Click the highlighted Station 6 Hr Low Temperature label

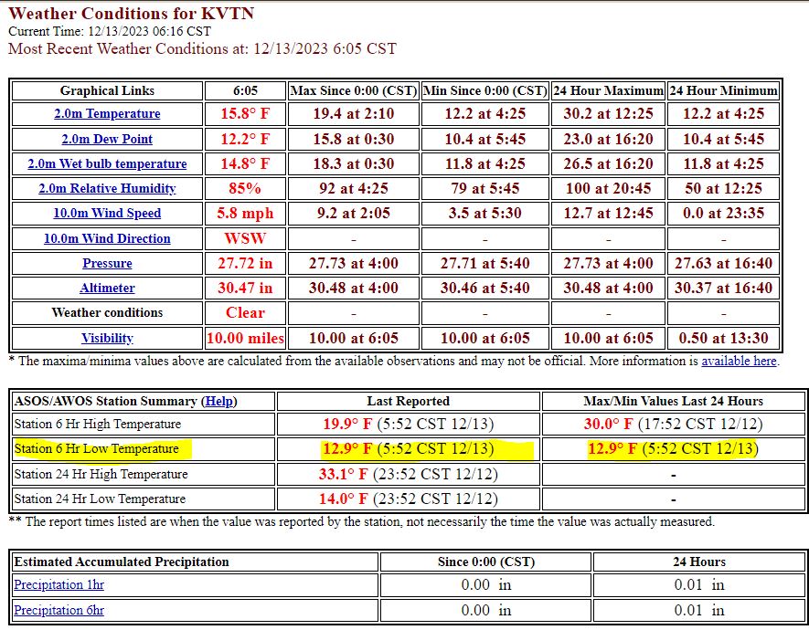(x=96, y=449)
